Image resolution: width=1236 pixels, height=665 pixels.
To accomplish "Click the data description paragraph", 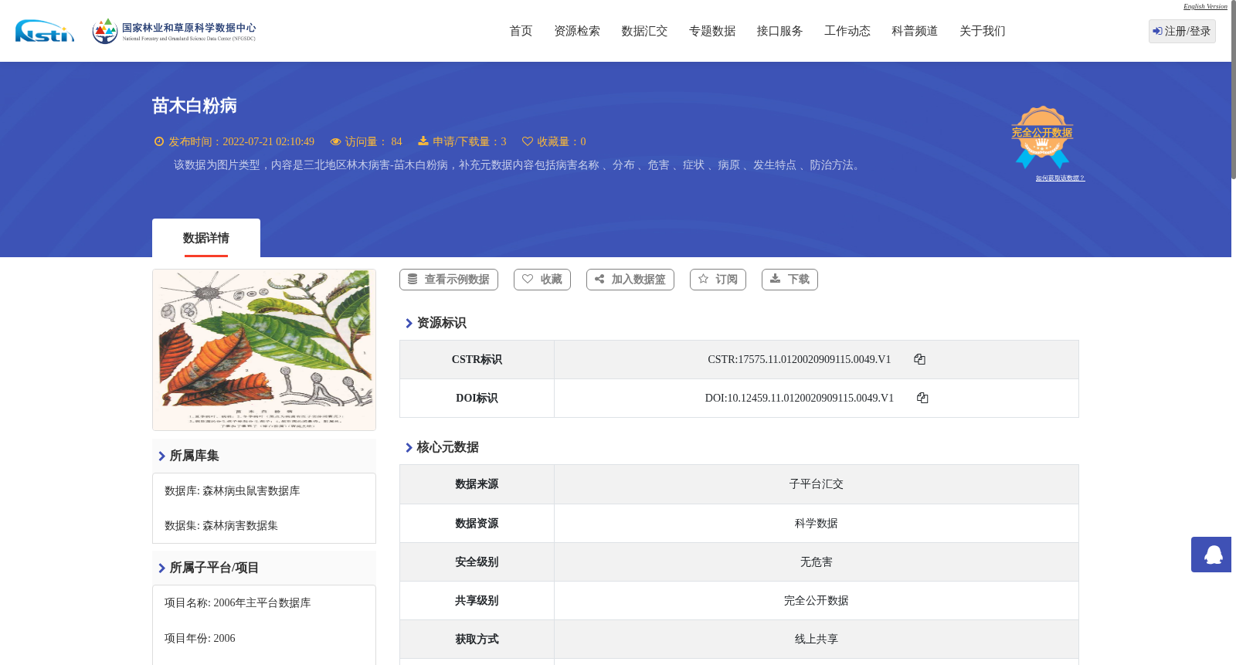I will click(518, 165).
